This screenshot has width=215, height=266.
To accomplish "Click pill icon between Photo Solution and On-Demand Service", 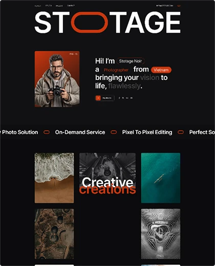I will [x=47, y=132].
